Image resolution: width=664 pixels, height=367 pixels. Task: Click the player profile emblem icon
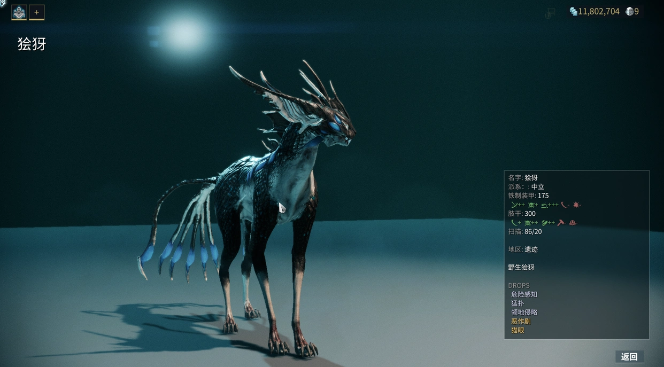coord(19,12)
